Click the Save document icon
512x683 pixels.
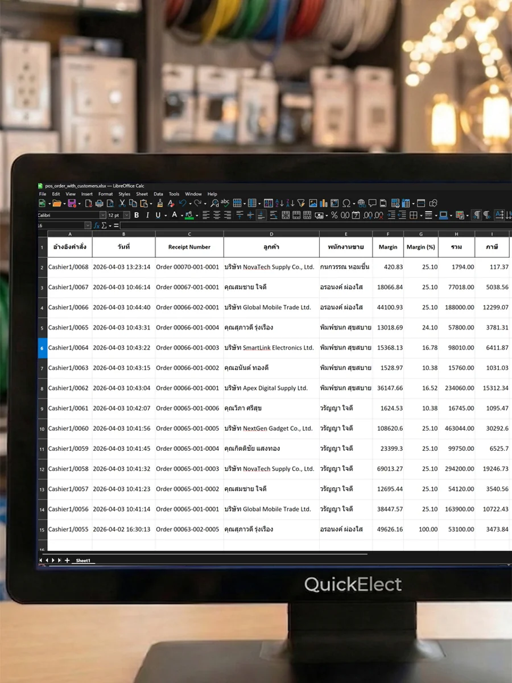pyautogui.click(x=72, y=203)
